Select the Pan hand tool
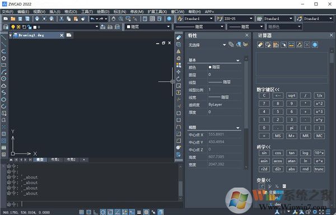Viewport: 336px width, 215px height. click(x=114, y=18)
